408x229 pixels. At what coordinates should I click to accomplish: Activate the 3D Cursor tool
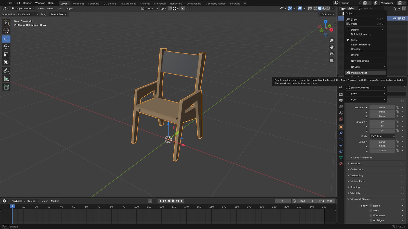coord(6,30)
